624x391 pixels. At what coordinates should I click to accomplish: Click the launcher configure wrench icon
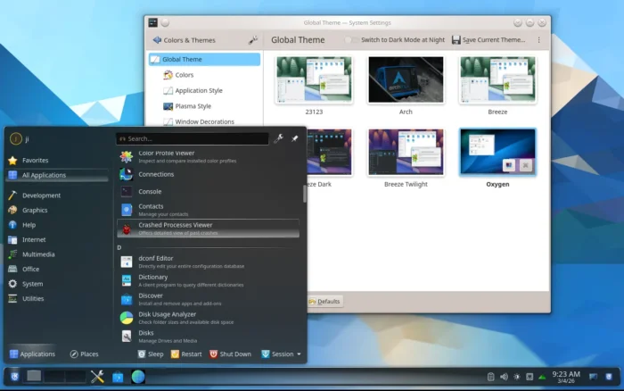tap(279, 138)
